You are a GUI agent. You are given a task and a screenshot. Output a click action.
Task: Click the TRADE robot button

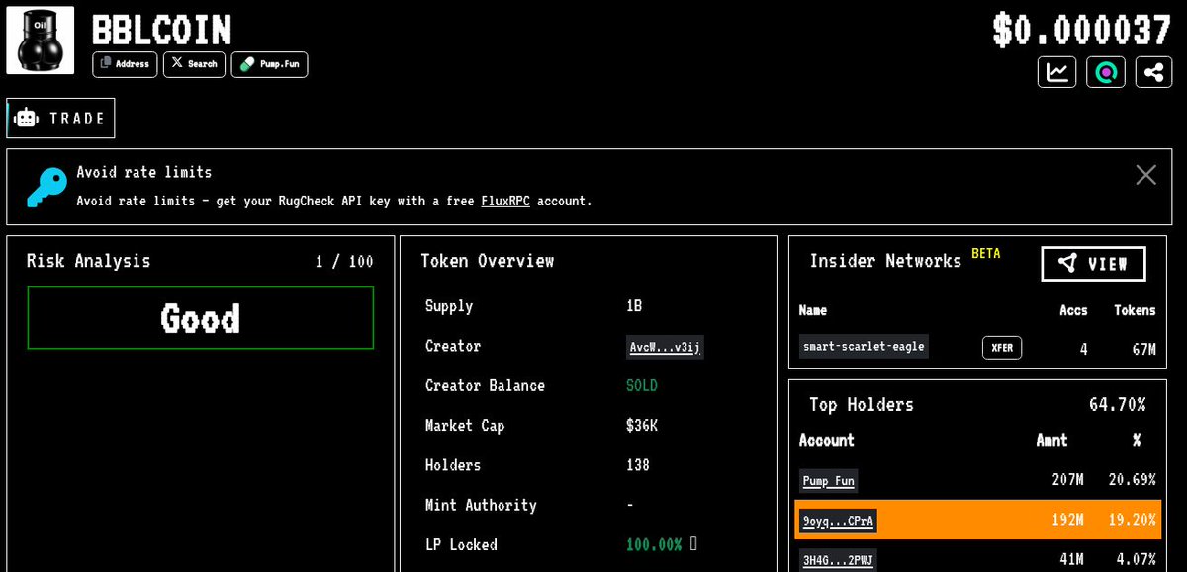point(60,118)
